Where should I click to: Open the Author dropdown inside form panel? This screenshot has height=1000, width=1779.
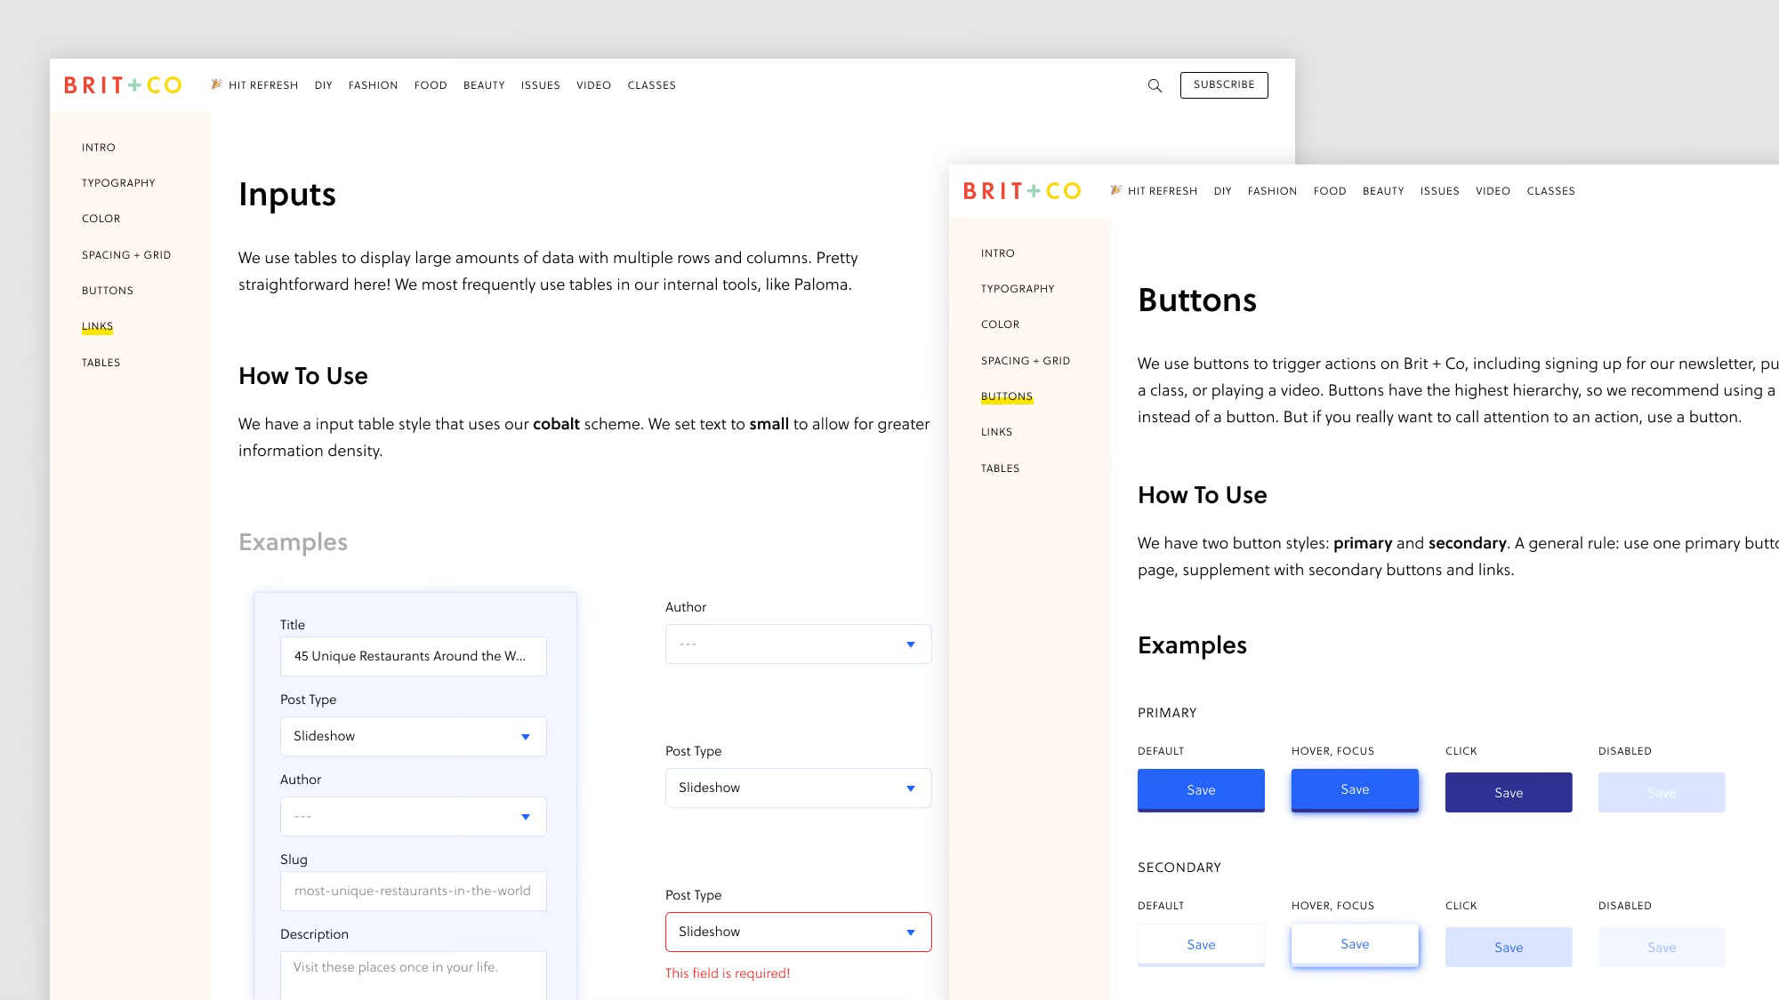coord(413,817)
